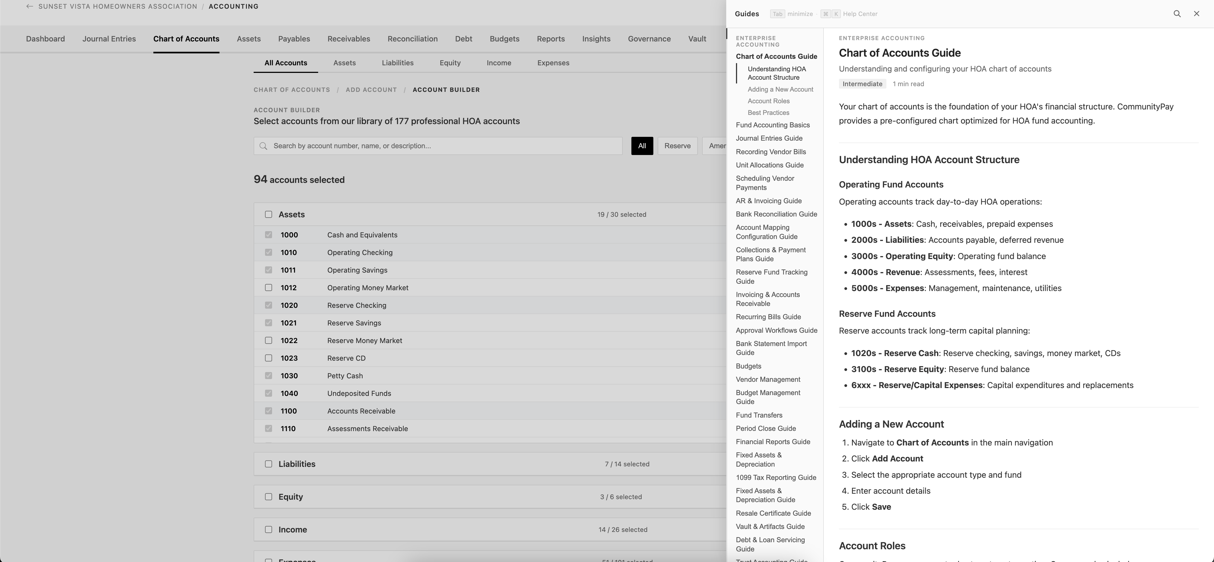Close the Guides help panel
The image size is (1214, 562).
coord(1197,14)
